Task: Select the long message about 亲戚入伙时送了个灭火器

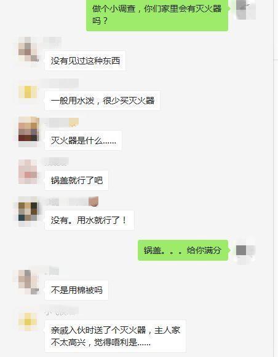Action: click(116, 336)
